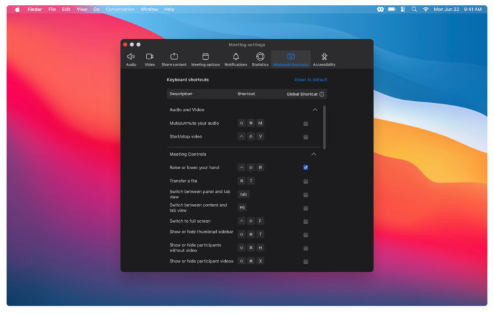494x314 pixels.
Task: Open the Accessibility settings
Action: click(324, 59)
